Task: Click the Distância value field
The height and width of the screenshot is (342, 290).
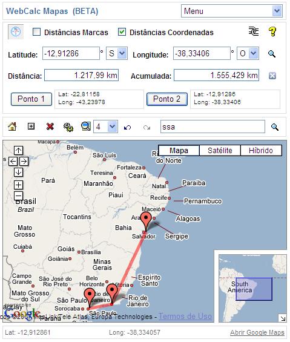Action: tap(81, 75)
